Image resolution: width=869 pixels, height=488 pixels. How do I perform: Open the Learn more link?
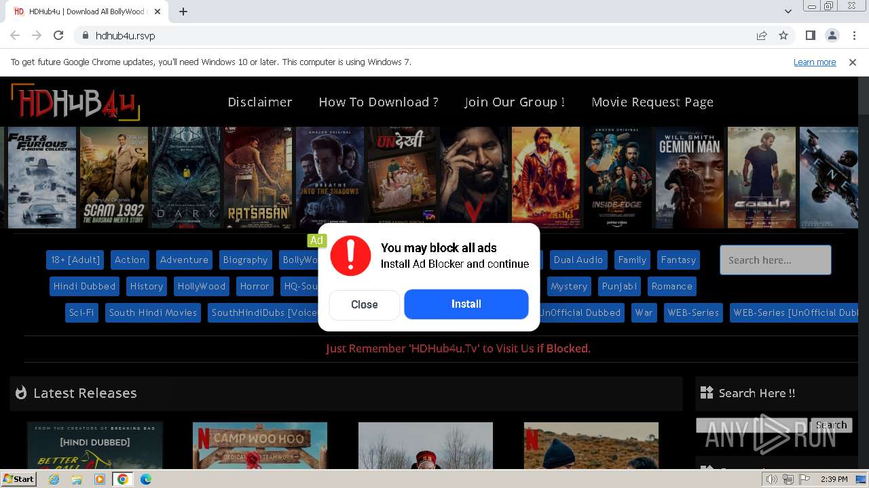(x=815, y=62)
